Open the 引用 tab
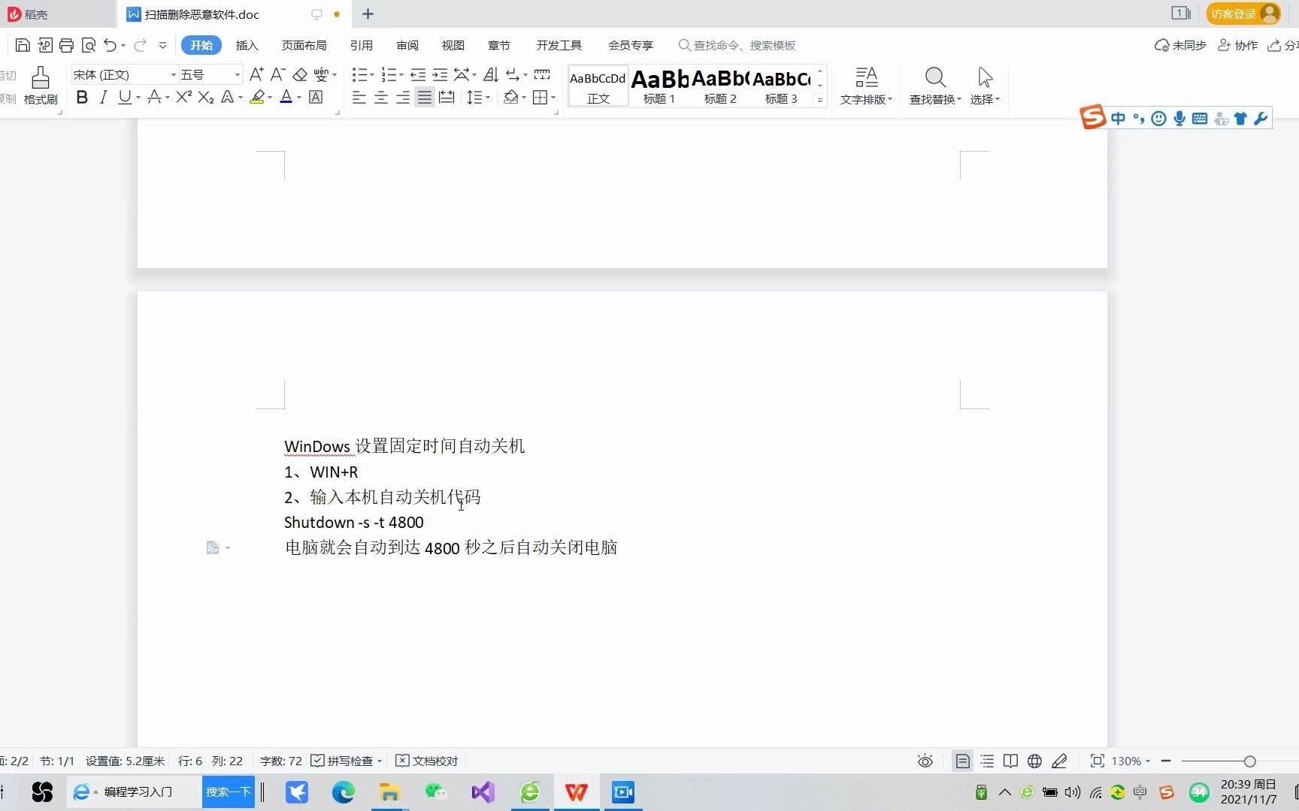Screen dimensions: 1299x811 pos(361,45)
